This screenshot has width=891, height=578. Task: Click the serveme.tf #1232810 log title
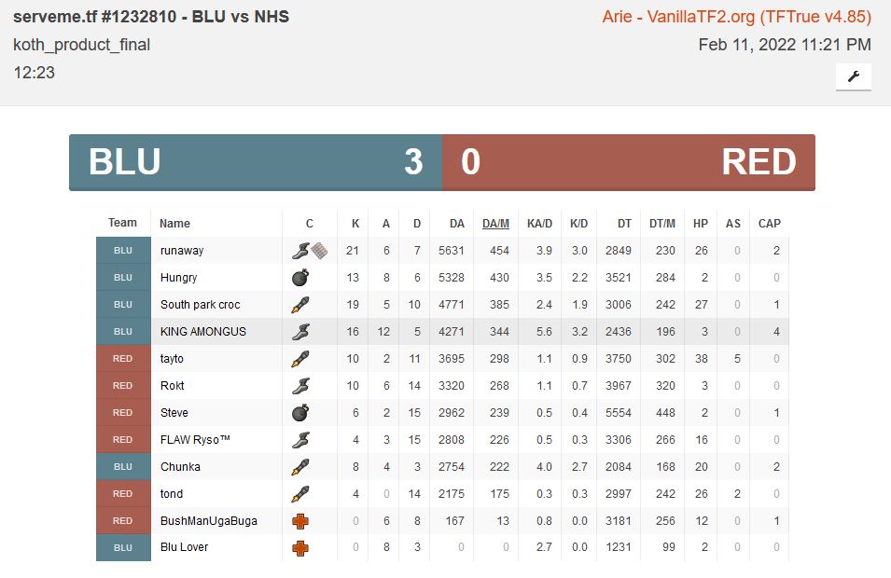[x=151, y=17]
